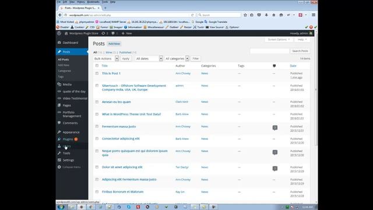Open Categories submenu under Posts

click(x=64, y=71)
